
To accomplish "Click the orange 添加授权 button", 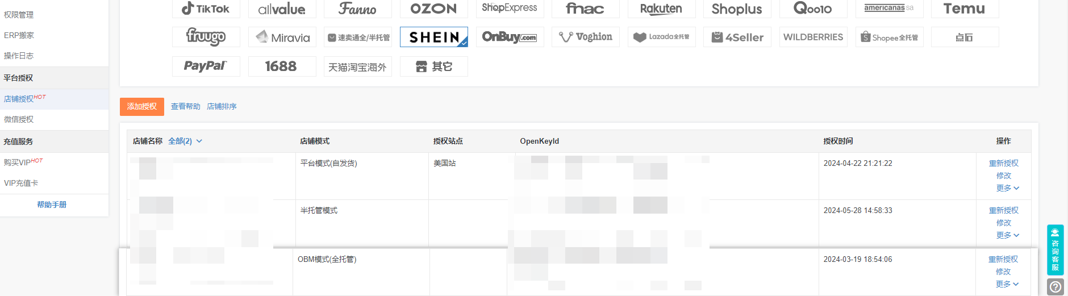I will [142, 106].
